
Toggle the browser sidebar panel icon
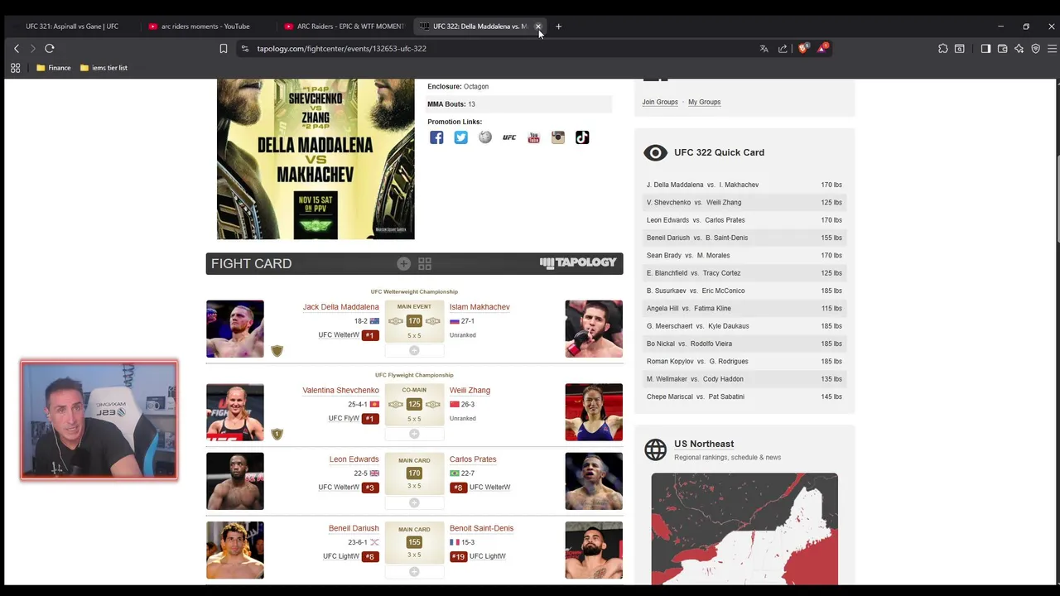click(985, 49)
